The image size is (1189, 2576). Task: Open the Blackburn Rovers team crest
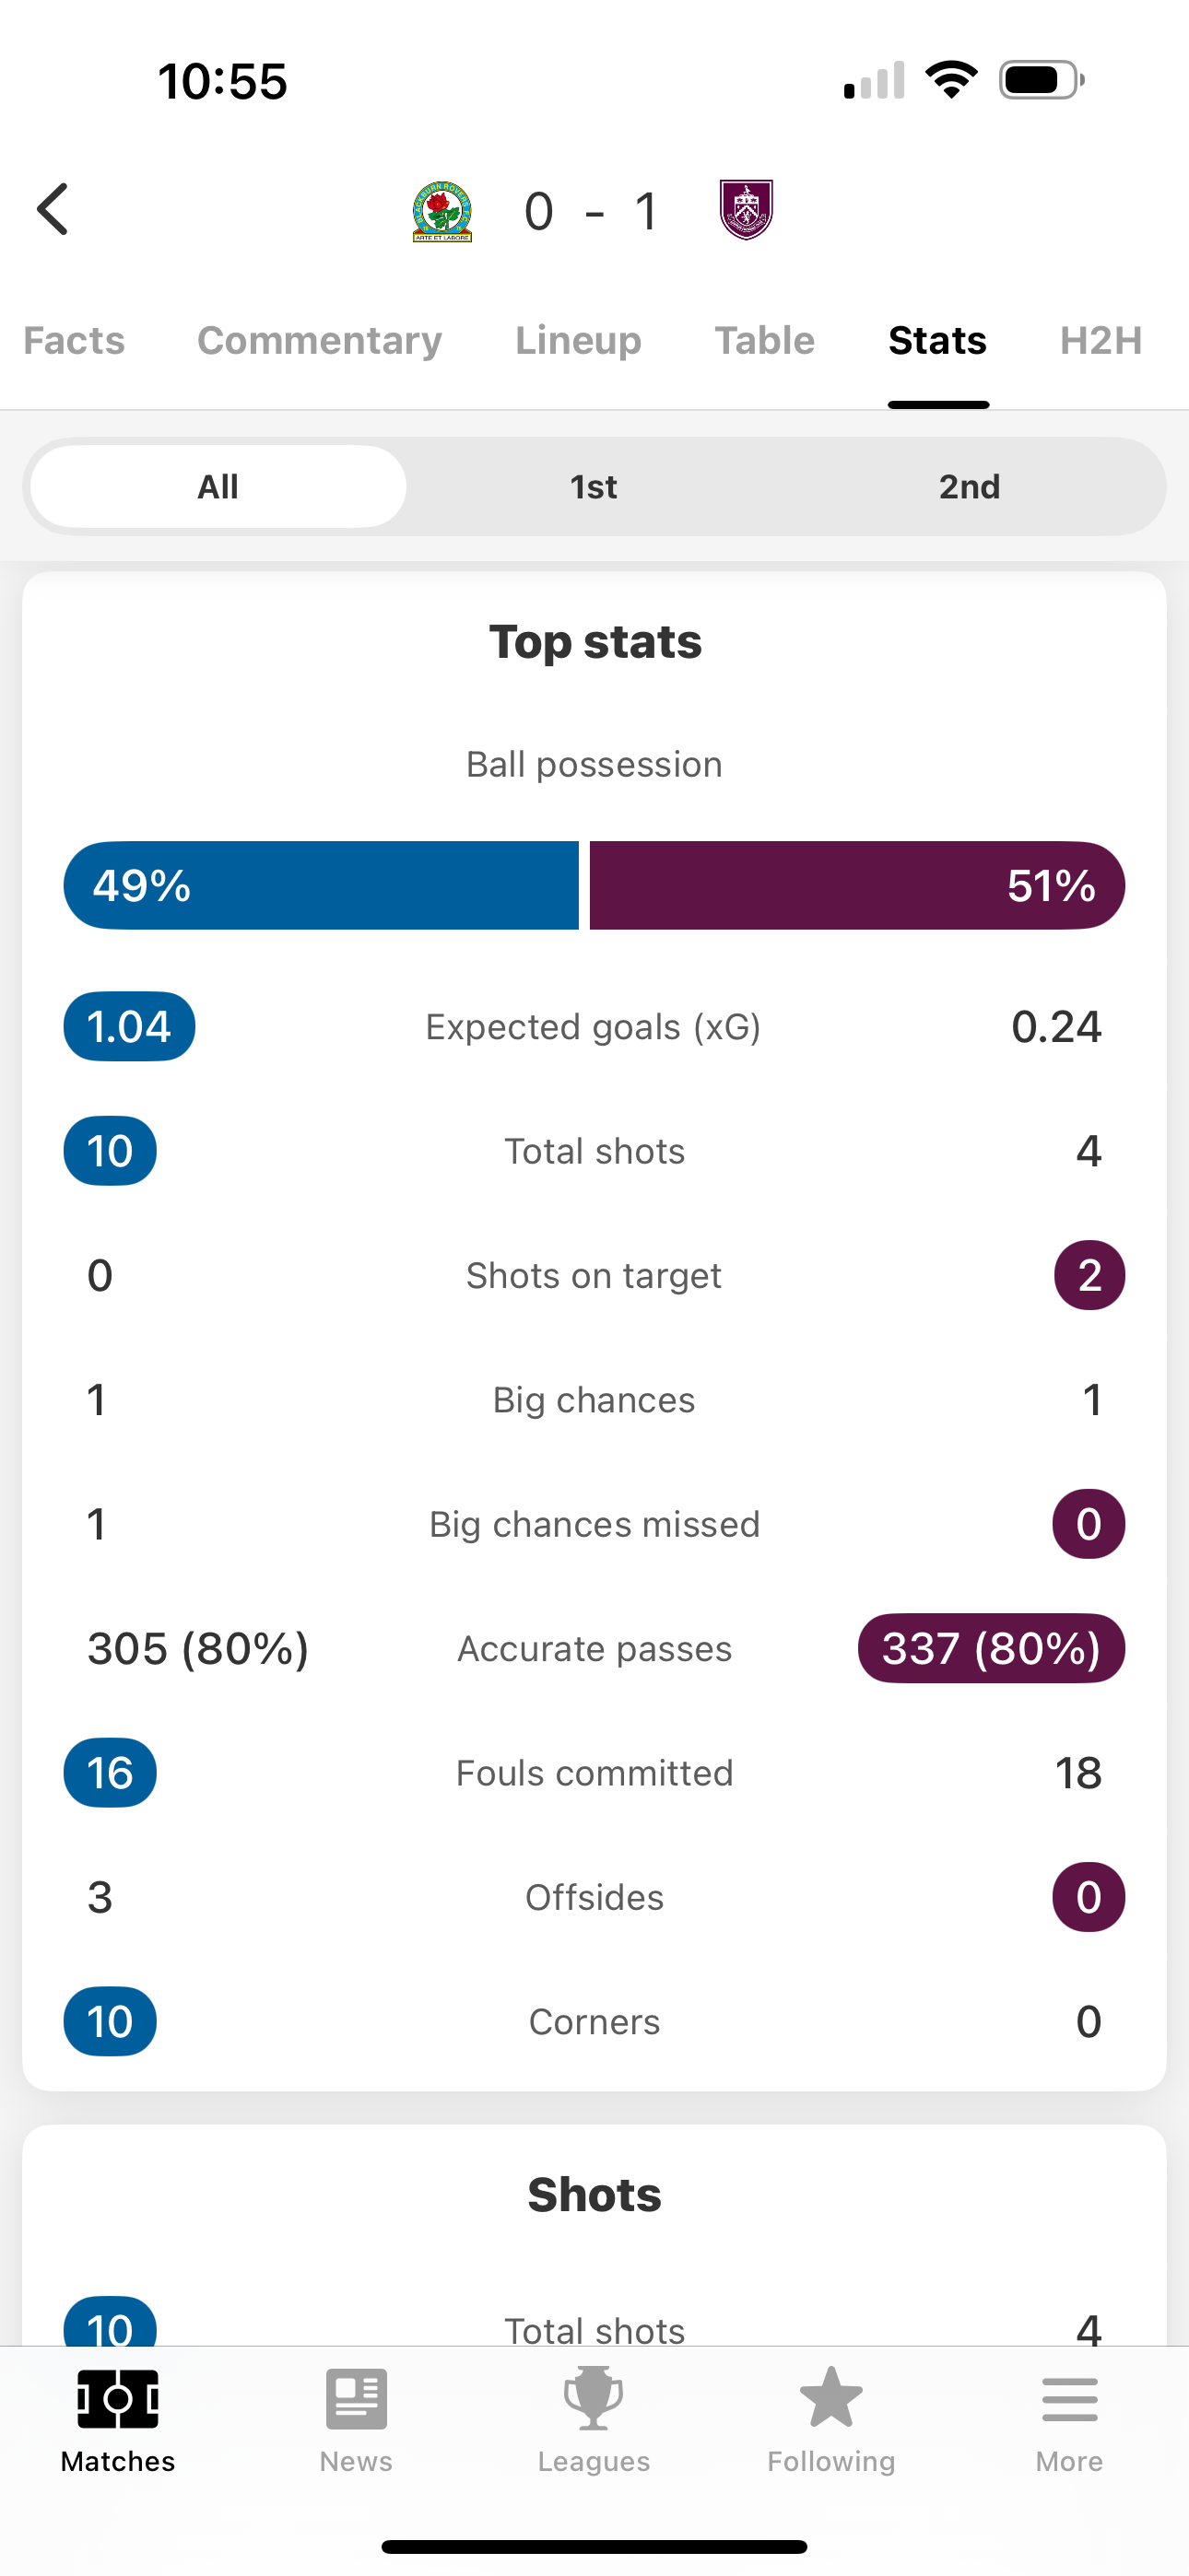tap(442, 211)
